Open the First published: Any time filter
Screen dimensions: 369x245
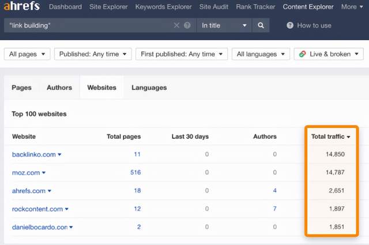click(182, 54)
